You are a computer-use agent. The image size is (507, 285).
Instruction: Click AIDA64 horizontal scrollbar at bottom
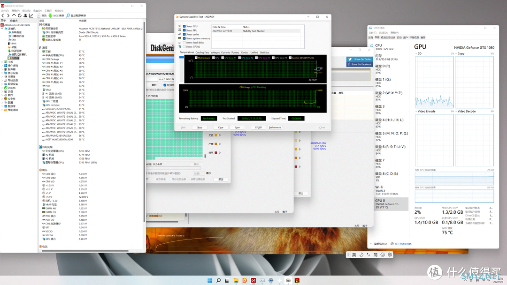pos(85,251)
